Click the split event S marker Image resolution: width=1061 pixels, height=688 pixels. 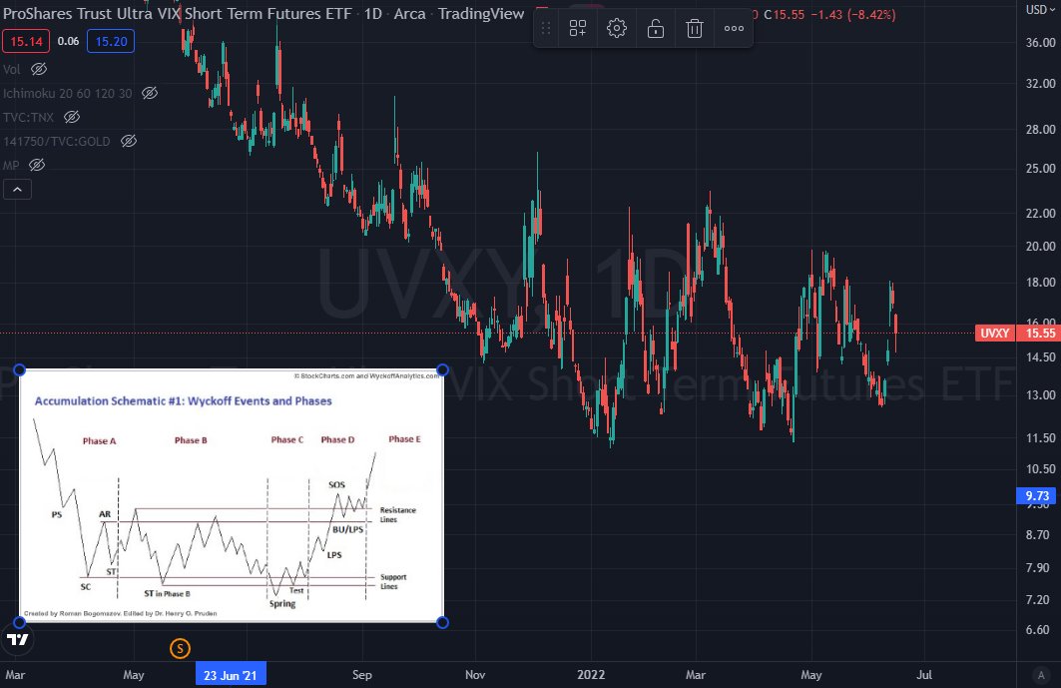click(180, 649)
